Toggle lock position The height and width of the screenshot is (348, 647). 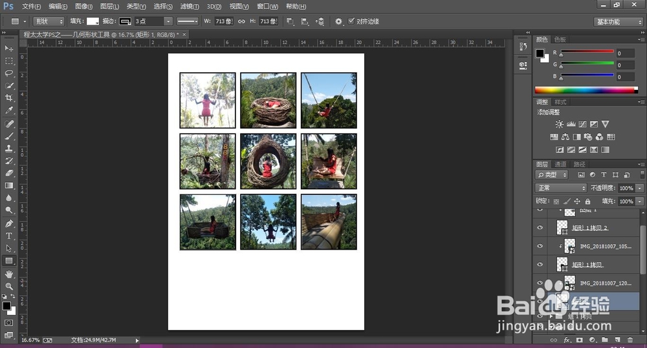577,201
